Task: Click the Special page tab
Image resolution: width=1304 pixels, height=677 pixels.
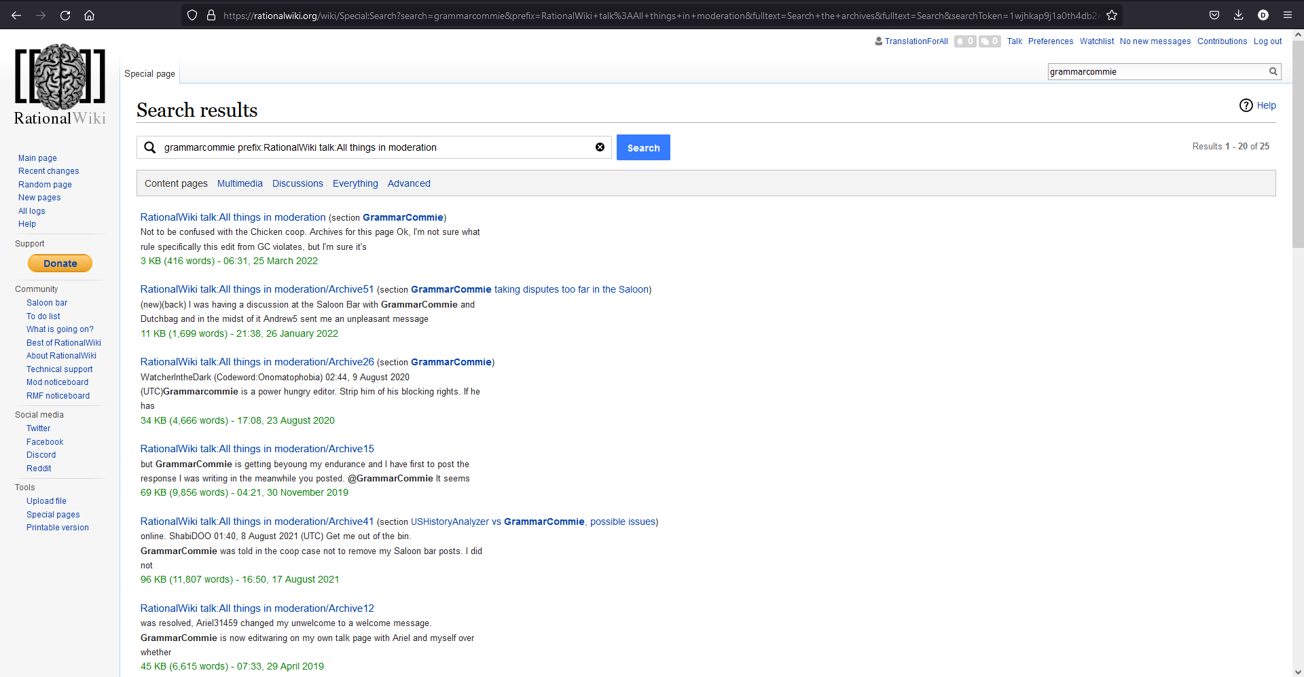Action: (149, 73)
